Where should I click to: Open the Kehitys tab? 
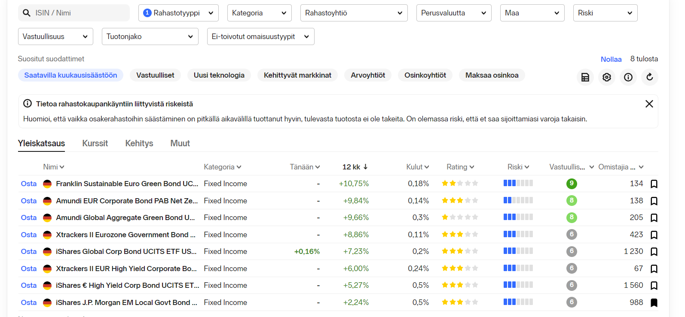[139, 143]
